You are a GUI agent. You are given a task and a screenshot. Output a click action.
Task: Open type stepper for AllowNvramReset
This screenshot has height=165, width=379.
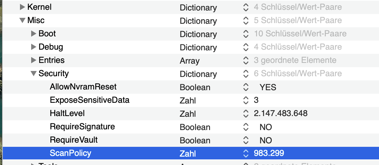tap(246, 87)
